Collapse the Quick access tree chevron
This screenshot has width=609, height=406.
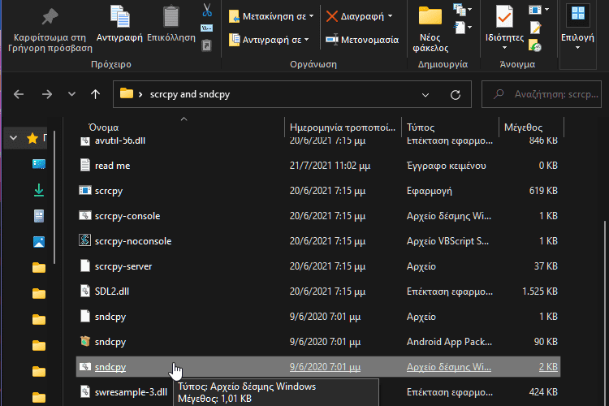pyautogui.click(x=13, y=138)
